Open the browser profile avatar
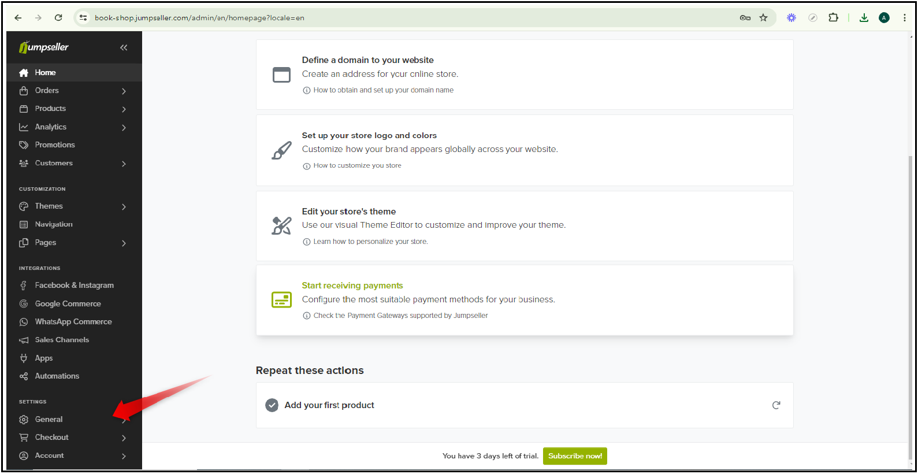 [x=884, y=18]
